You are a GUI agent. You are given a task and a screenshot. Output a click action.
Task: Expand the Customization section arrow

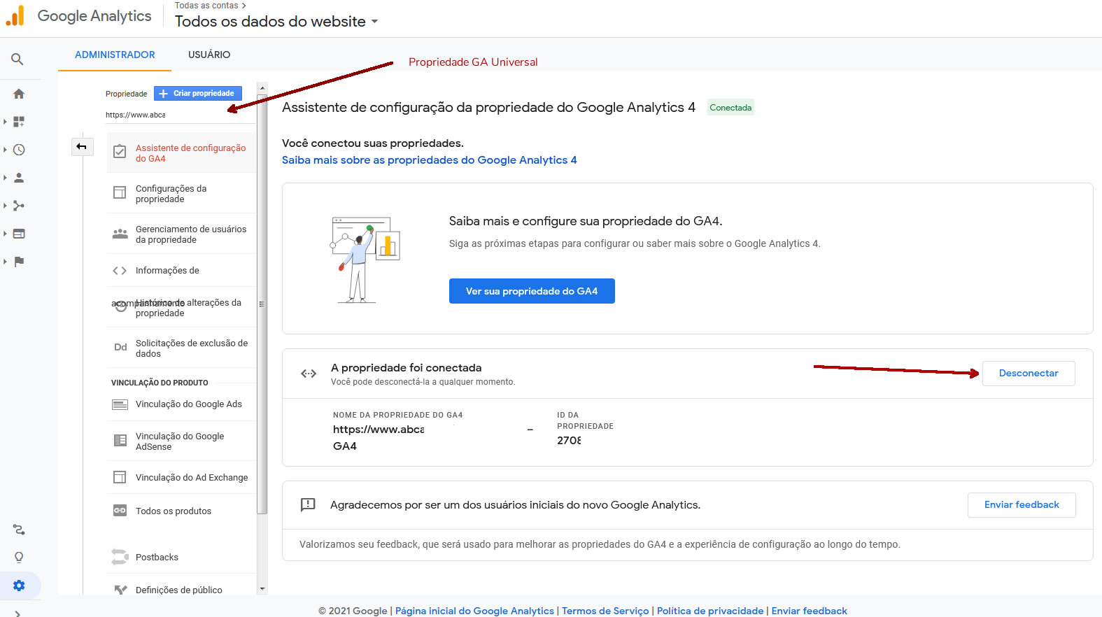(x=5, y=122)
